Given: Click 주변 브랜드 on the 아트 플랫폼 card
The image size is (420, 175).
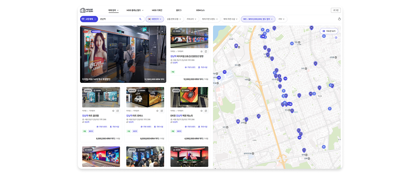Looking at the screenshot, I should coord(102,126).
